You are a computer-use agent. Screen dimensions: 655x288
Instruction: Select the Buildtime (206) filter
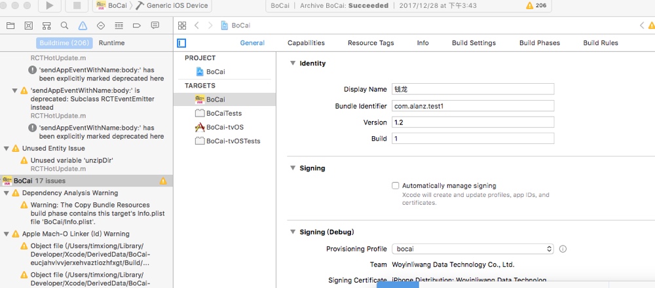point(64,43)
